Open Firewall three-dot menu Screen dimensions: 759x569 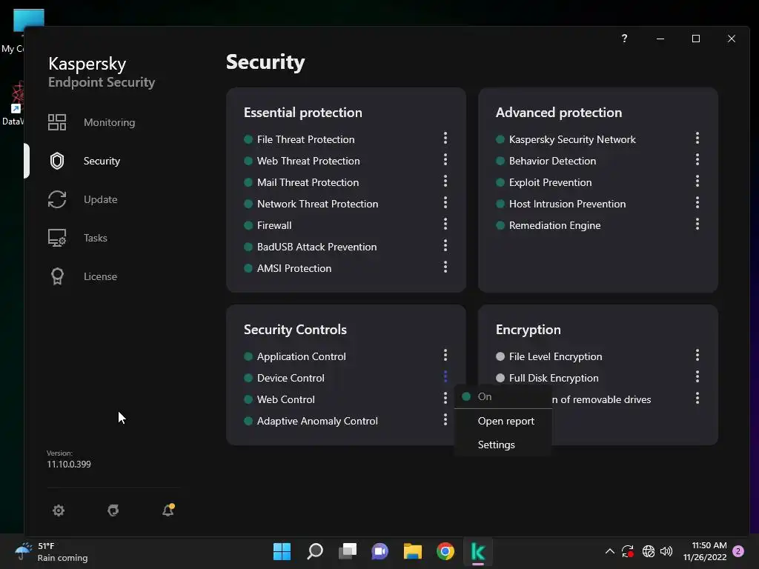click(445, 224)
